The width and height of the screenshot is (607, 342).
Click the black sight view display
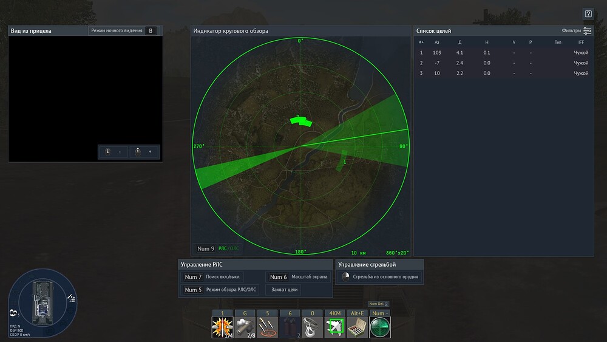[x=85, y=99]
